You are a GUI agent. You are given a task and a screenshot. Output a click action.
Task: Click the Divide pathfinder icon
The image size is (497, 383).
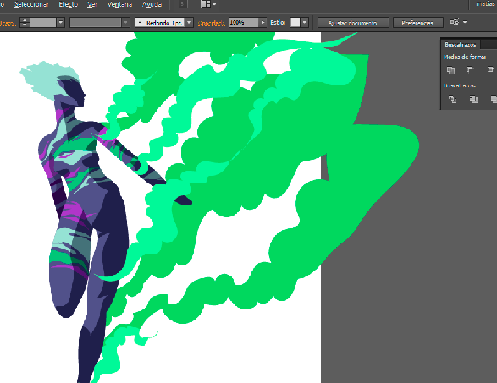(452, 99)
